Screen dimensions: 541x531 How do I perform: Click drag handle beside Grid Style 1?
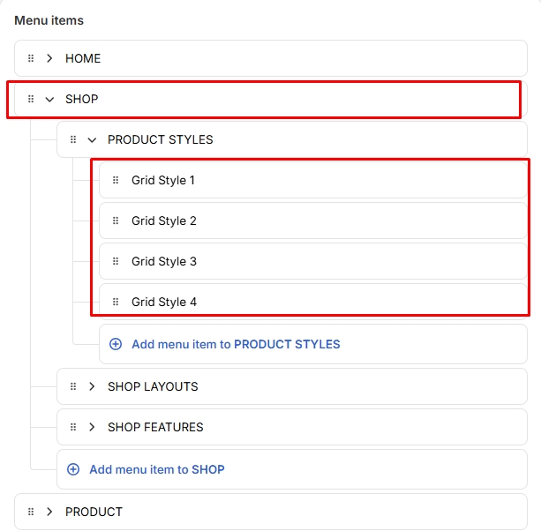click(116, 180)
